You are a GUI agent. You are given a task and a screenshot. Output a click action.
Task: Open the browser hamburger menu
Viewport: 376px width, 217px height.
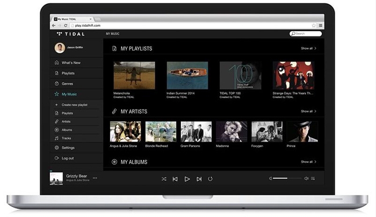(321, 25)
